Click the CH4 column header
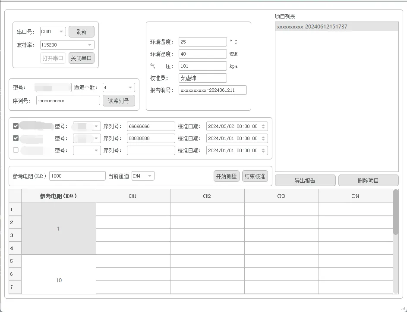The width and height of the screenshot is (407, 312). tap(356, 196)
